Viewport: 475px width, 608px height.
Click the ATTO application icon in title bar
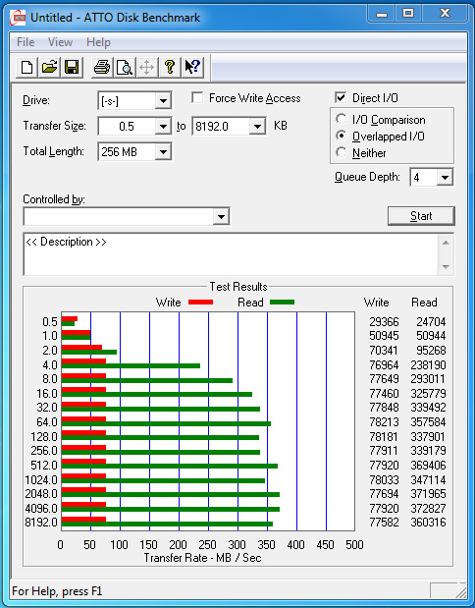point(19,18)
